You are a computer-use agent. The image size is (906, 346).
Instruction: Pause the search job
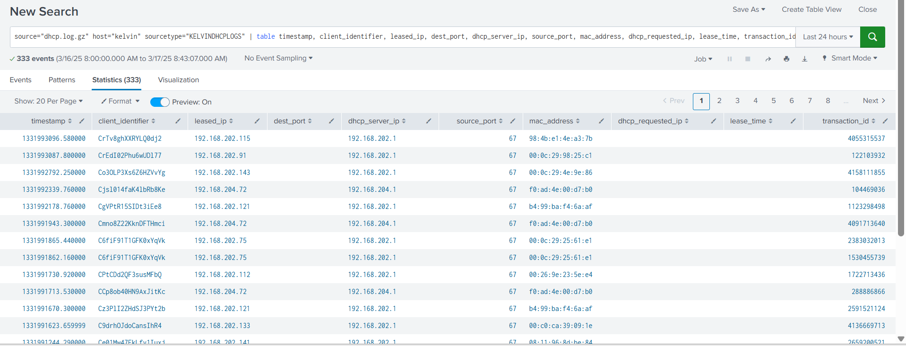pyautogui.click(x=730, y=59)
